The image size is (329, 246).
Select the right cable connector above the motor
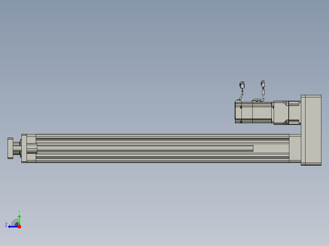tap(263, 83)
